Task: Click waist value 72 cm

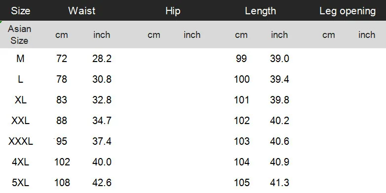Action: tap(62, 59)
